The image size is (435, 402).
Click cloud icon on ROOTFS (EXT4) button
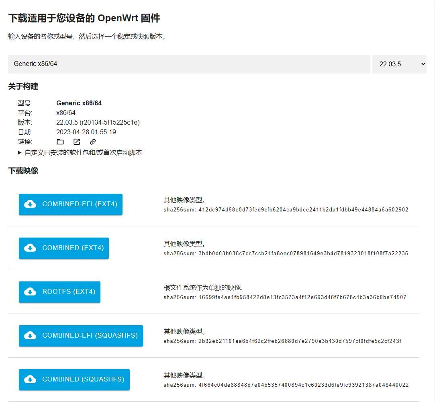(x=30, y=292)
